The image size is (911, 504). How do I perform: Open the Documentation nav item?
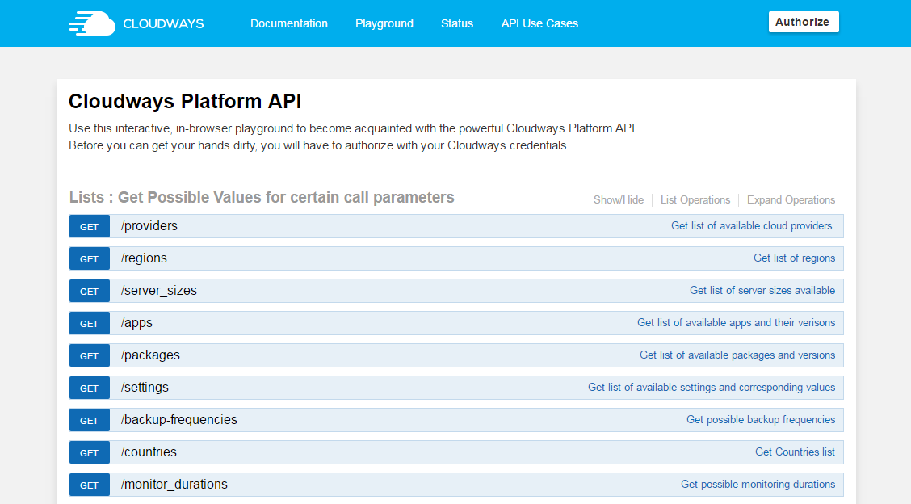click(x=289, y=24)
